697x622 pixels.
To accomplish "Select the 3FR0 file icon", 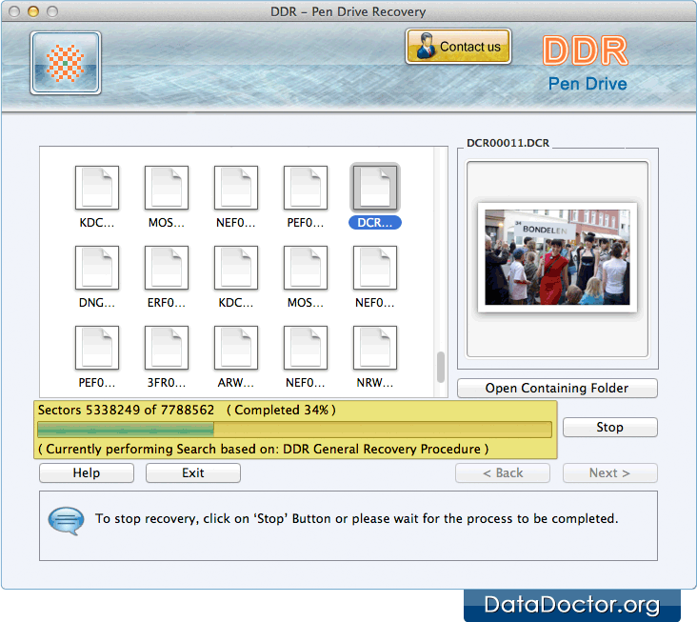I will coord(167,348).
